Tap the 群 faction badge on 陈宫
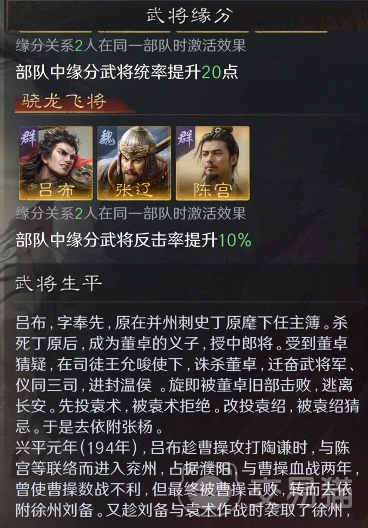Image resolution: width=368 pixels, height=528 pixels. pos(185,138)
